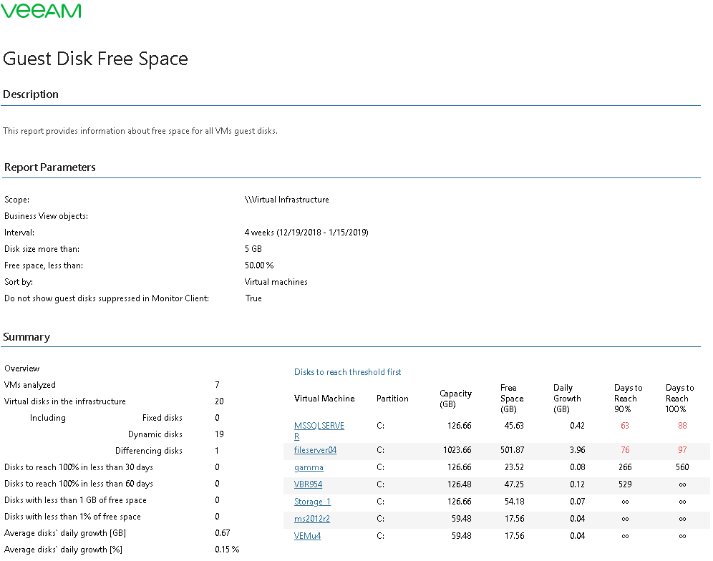
Task: Open the fileserver04 virtual machine link
Action: [x=315, y=449]
